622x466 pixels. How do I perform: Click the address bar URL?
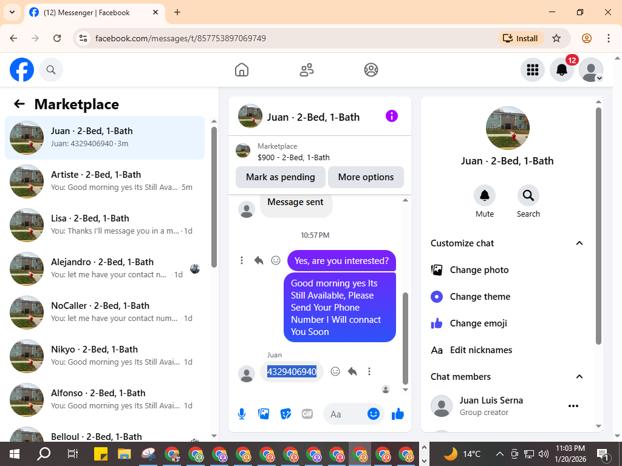(x=180, y=38)
